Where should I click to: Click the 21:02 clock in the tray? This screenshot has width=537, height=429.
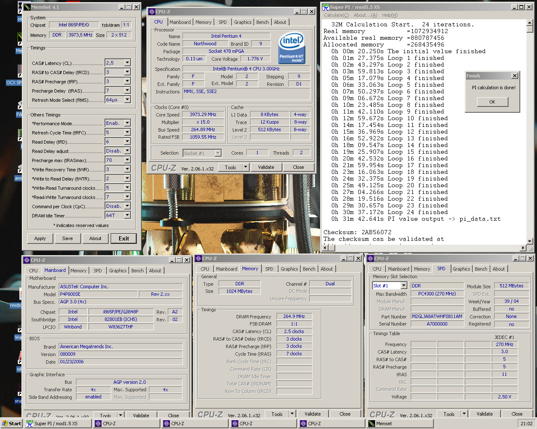tap(527, 424)
